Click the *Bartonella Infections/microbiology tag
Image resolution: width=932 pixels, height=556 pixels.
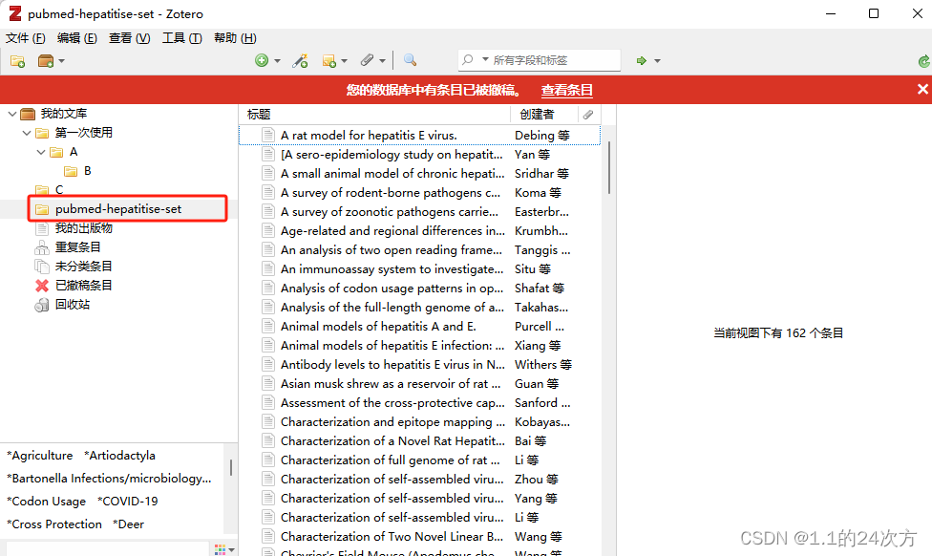tap(109, 478)
